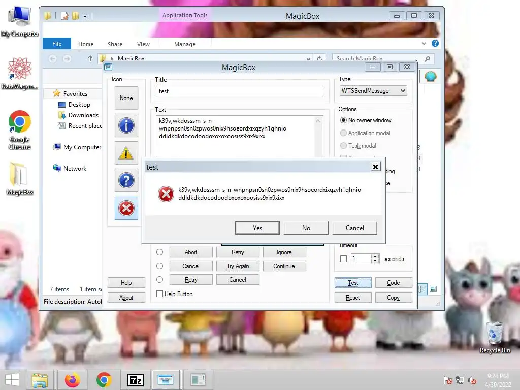
Task: Launch Firefox from the taskbar
Action: point(72,380)
